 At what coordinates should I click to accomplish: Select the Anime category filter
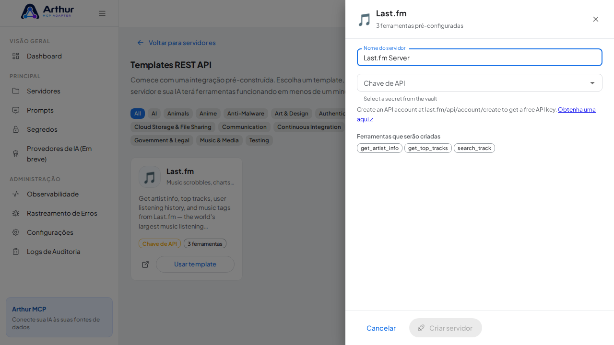coord(208,114)
